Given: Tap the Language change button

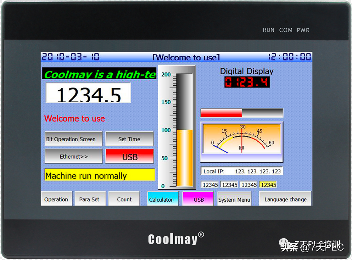Looking at the screenshot, I should click(x=285, y=199).
